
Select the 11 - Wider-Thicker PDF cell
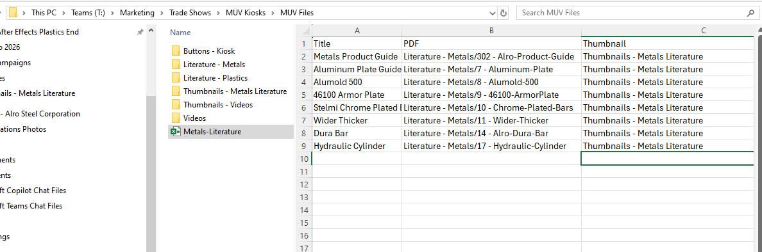click(491, 120)
